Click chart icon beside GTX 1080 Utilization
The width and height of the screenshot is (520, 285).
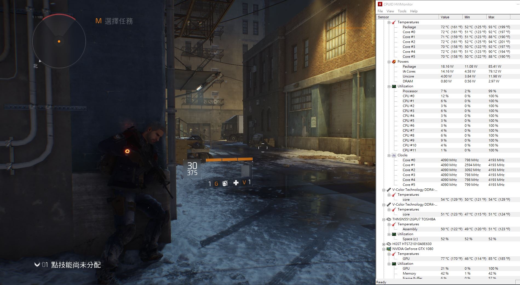coord(394,264)
